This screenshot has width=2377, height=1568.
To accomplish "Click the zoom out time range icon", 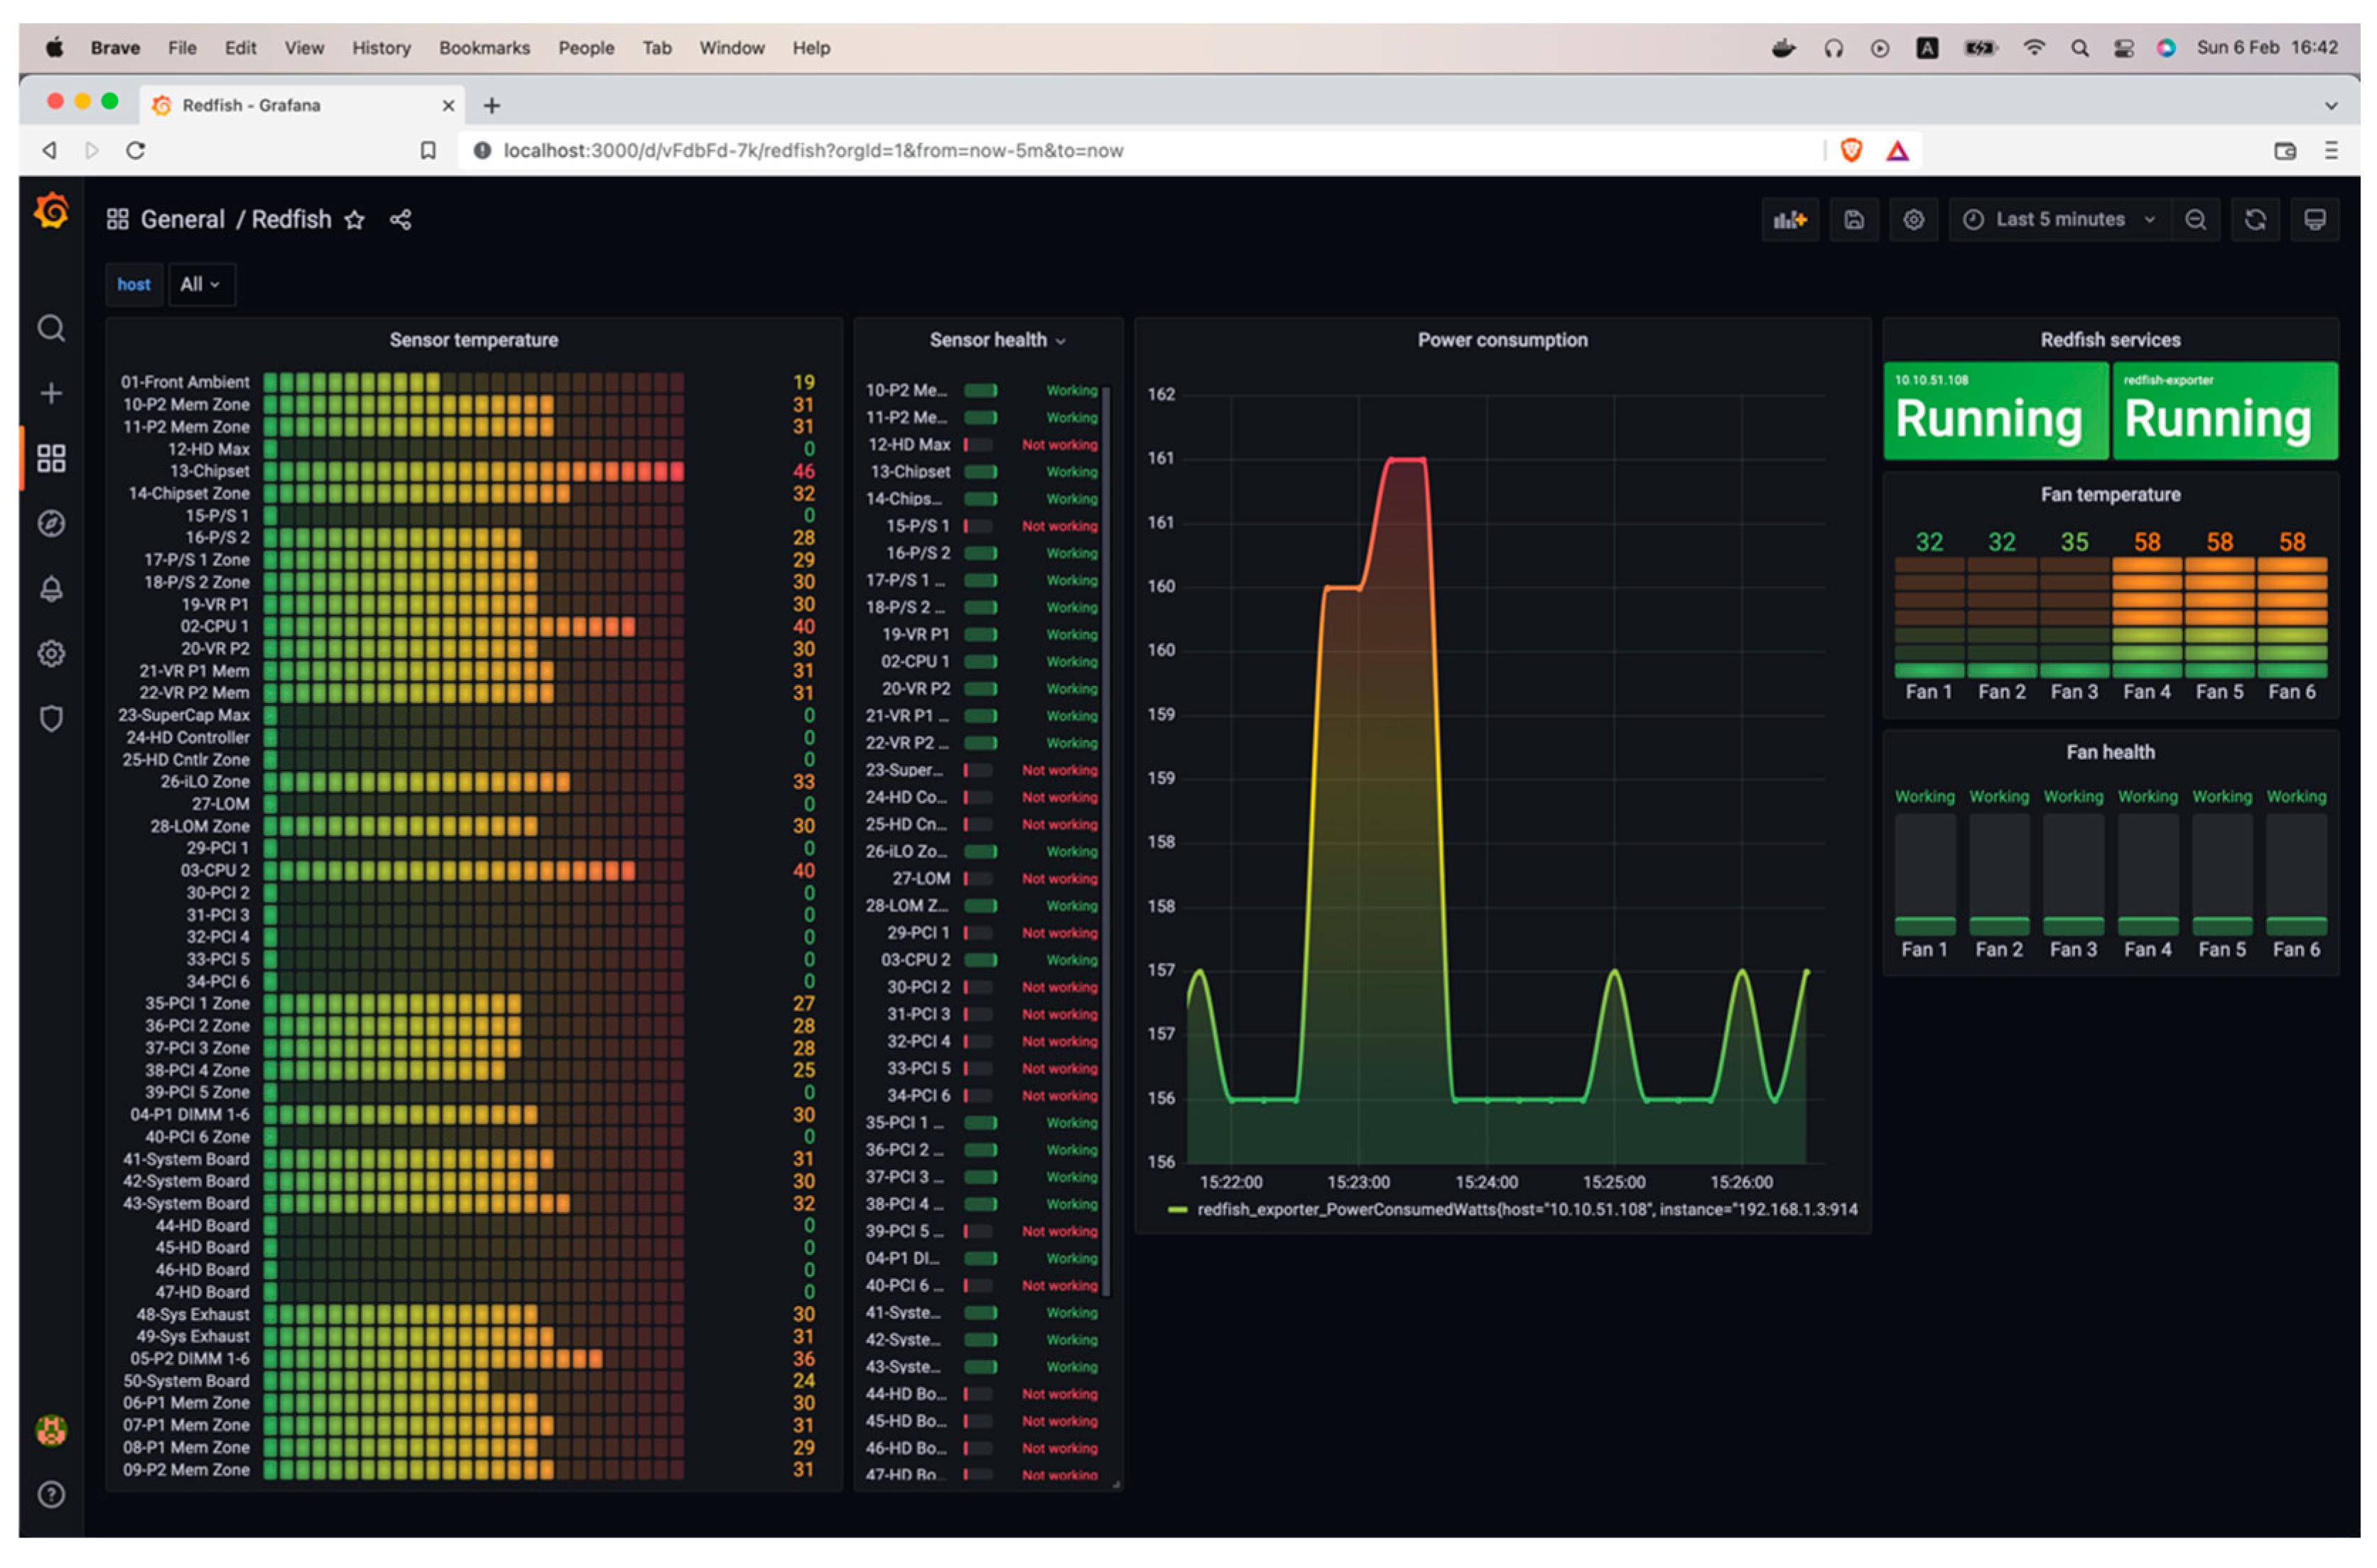I will [2195, 220].
